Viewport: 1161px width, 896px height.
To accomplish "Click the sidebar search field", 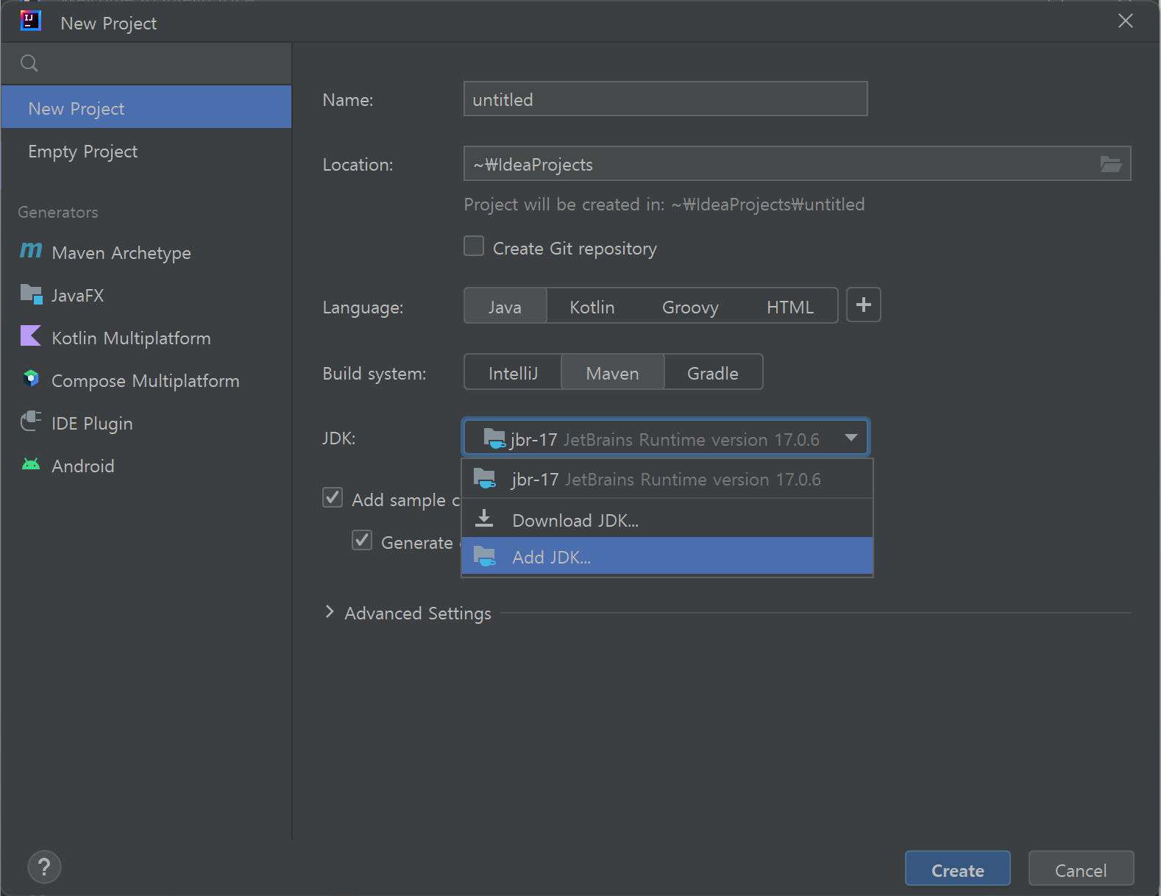I will (x=146, y=63).
